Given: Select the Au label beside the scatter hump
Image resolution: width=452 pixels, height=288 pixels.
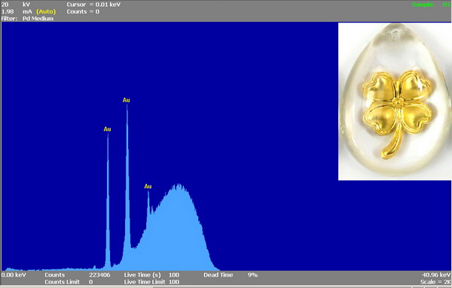Looking at the screenshot, I should point(148,186).
